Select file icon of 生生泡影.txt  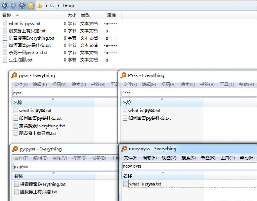[5, 60]
